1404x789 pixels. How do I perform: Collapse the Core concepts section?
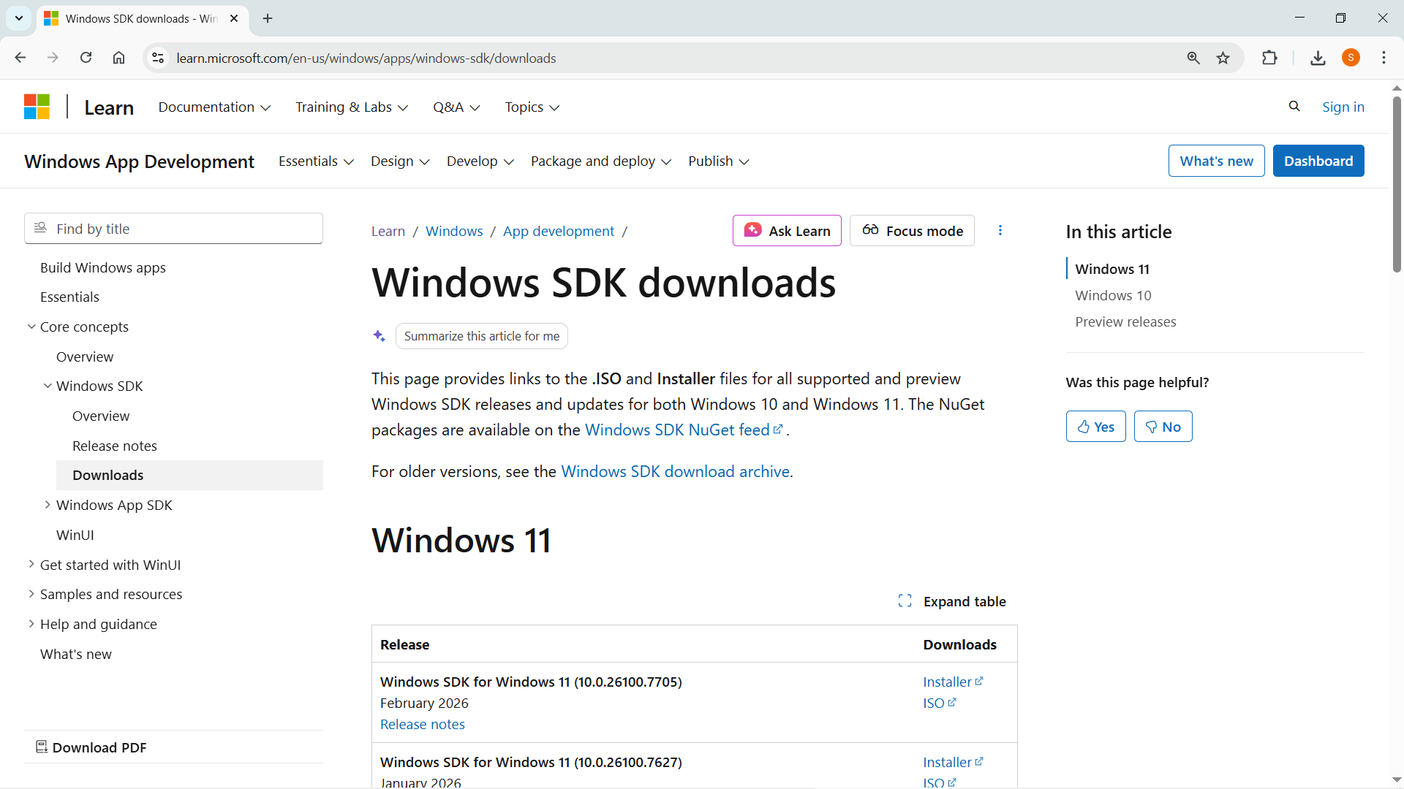(x=31, y=326)
